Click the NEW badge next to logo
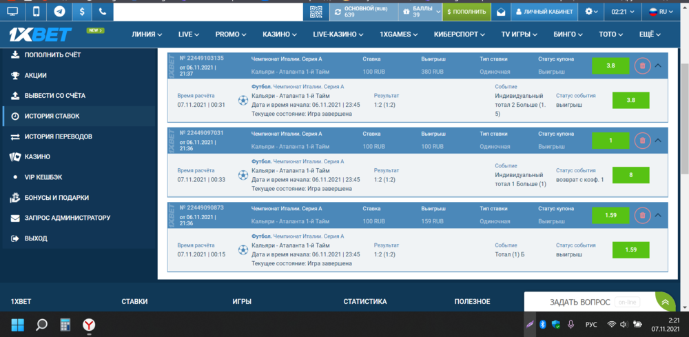Image resolution: width=689 pixels, height=337 pixels. click(x=95, y=30)
